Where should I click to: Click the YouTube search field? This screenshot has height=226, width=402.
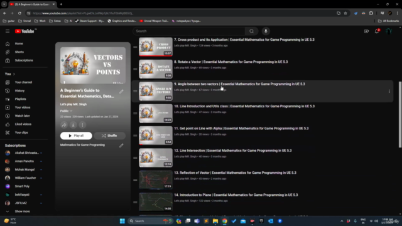point(189,31)
